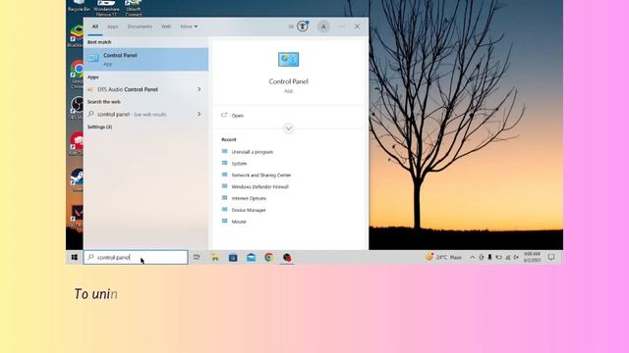The height and width of the screenshot is (353, 629).
Task: Click the Windows Start button
Action: (x=75, y=257)
